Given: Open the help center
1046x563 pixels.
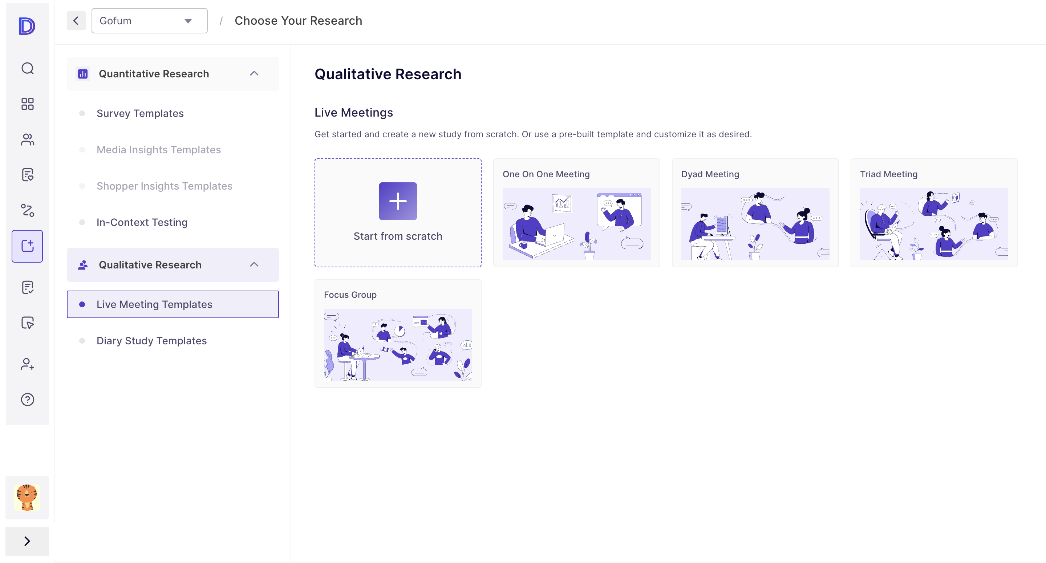Looking at the screenshot, I should (x=27, y=399).
